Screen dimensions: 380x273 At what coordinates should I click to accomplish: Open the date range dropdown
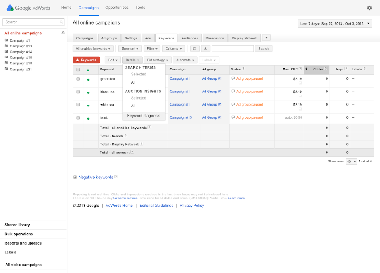(x=335, y=24)
